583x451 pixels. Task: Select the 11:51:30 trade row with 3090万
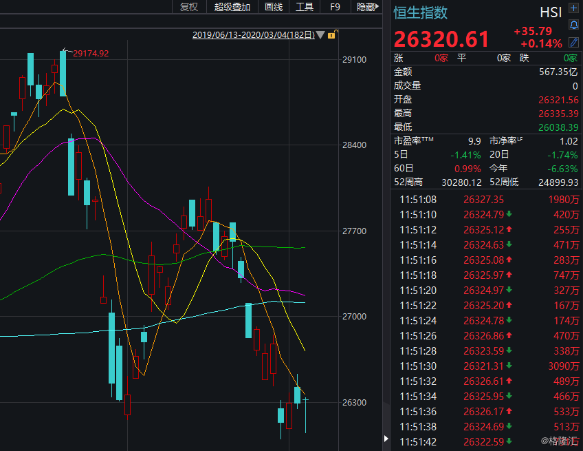click(x=489, y=366)
